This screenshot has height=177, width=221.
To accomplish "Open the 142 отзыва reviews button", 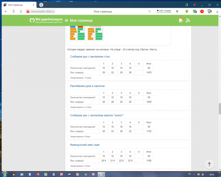I will coord(163,11).
